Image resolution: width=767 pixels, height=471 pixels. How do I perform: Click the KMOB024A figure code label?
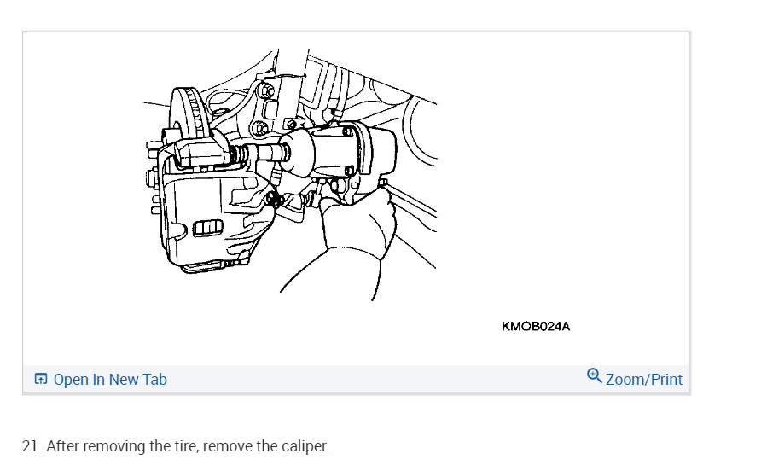[536, 326]
